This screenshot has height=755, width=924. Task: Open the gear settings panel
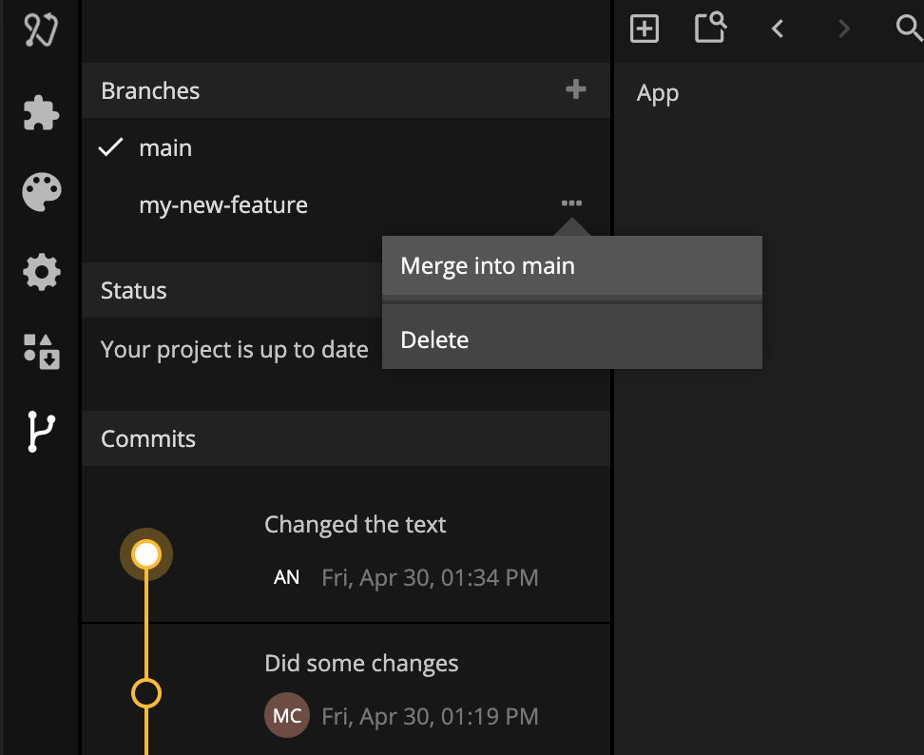(x=41, y=272)
